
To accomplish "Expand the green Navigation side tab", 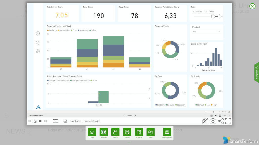I will point(256,72).
